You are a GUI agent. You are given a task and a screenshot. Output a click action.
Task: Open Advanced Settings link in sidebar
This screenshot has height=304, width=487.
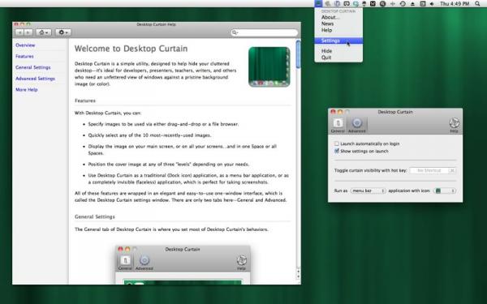(x=35, y=79)
